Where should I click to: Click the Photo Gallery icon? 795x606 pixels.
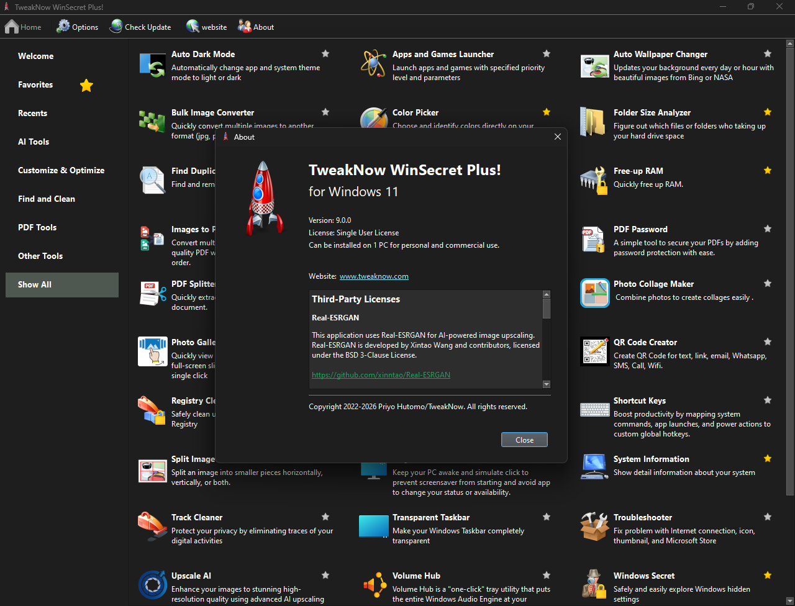tap(153, 351)
